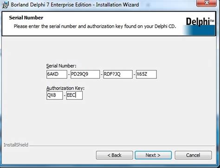Viewport: 220px width, 168px height.
Task: Focus serial number field containing RDF?JQ
Action: pos(118,74)
